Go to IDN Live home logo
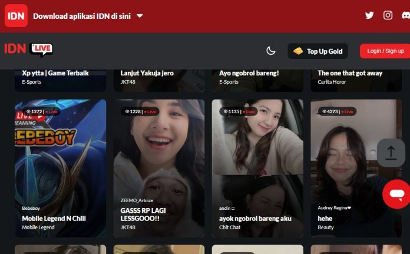Image resolution: width=410 pixels, height=254 pixels. [x=28, y=50]
